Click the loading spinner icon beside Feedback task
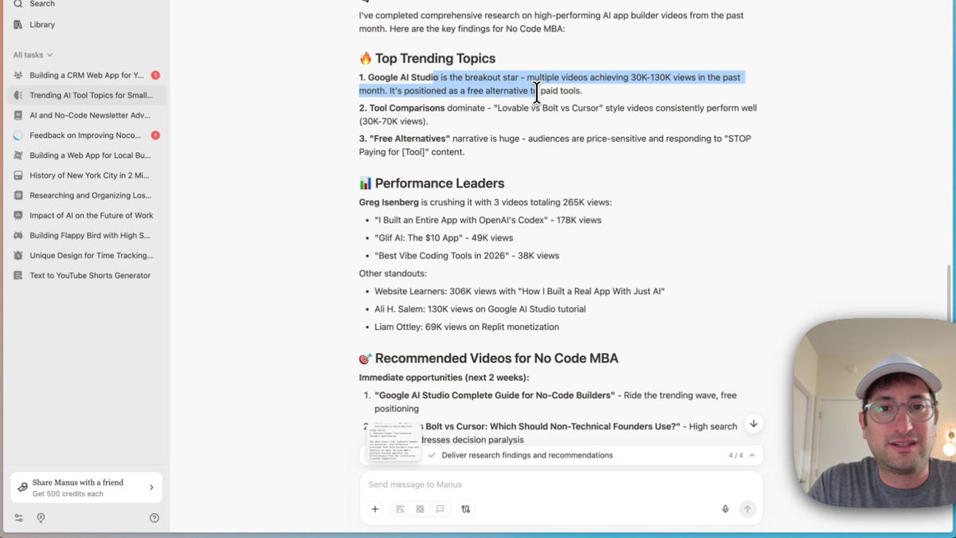This screenshot has height=538, width=956. (x=18, y=135)
